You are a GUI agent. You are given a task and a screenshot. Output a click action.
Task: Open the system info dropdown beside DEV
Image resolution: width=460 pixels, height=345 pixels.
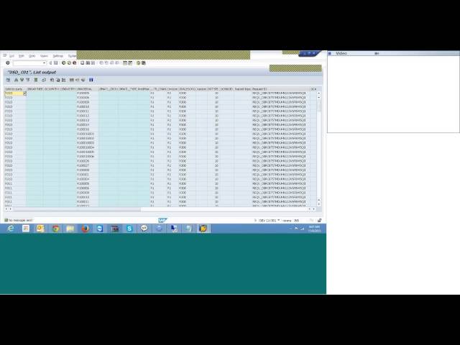click(278, 221)
